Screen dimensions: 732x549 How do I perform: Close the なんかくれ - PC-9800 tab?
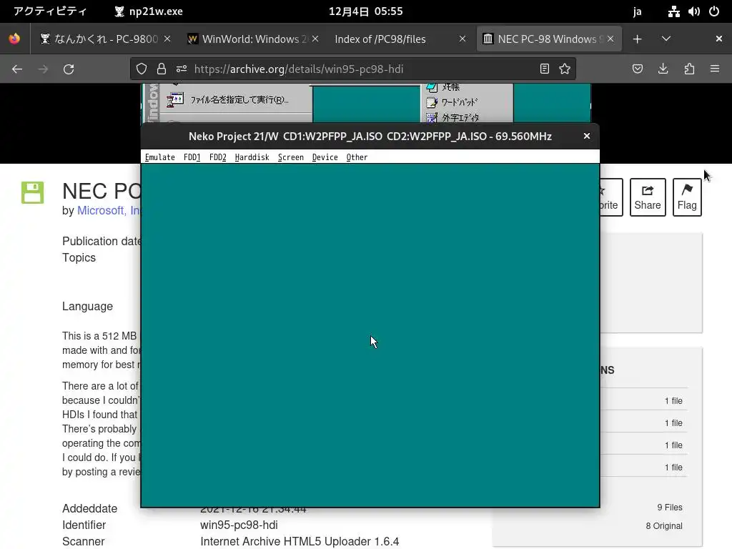point(167,39)
